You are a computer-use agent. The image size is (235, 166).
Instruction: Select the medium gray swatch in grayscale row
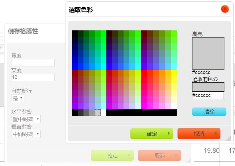[x=86, y=113]
